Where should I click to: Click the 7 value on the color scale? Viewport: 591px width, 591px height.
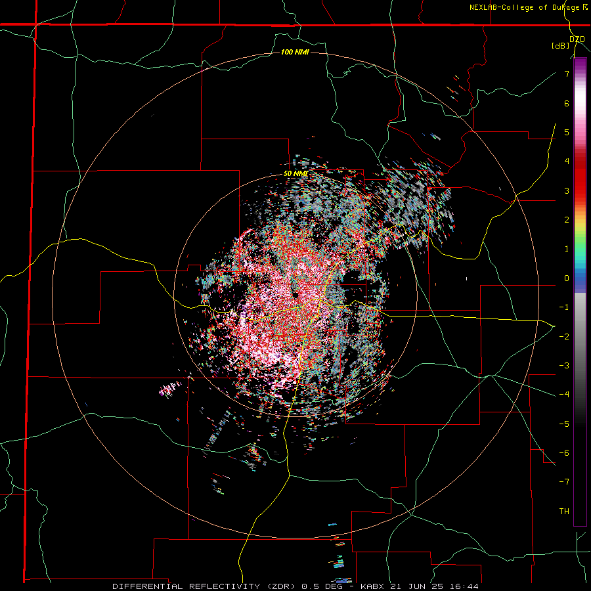pos(567,74)
